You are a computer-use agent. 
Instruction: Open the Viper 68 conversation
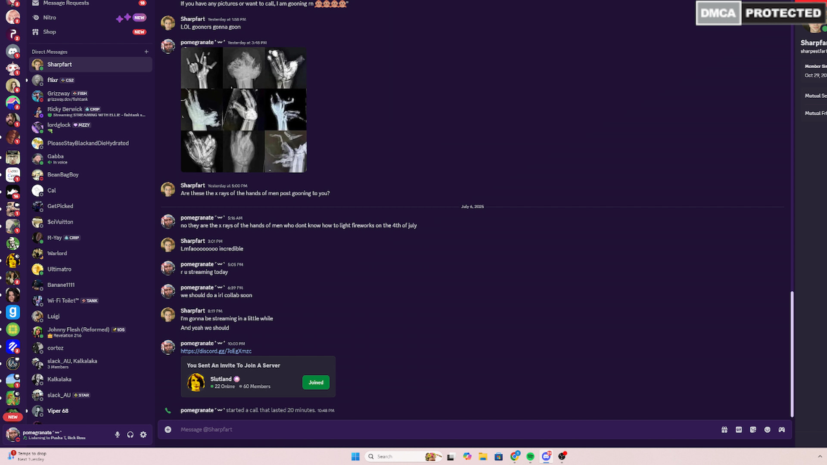[90, 411]
